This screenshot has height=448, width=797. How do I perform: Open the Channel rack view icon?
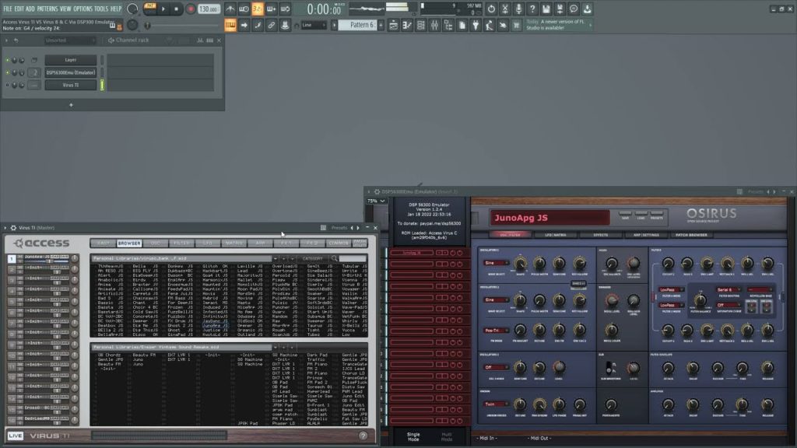tap(421, 25)
